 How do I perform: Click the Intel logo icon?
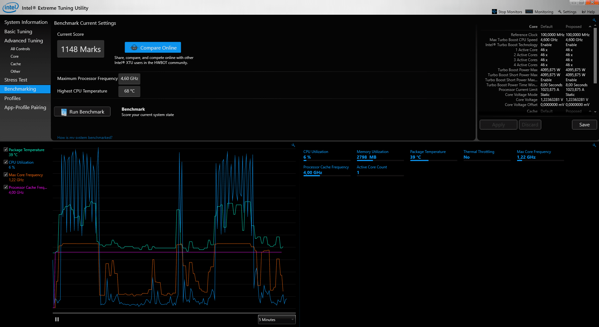(x=11, y=8)
